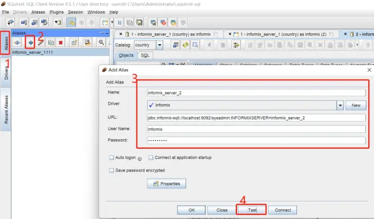The width and height of the screenshot is (374, 219).
Task: Click the User Name field showing informix
Action: pyautogui.click(x=256, y=129)
